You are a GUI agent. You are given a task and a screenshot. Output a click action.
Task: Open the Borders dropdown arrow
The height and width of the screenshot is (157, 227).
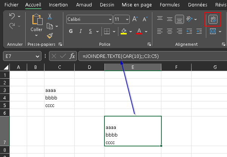coord(114,31)
